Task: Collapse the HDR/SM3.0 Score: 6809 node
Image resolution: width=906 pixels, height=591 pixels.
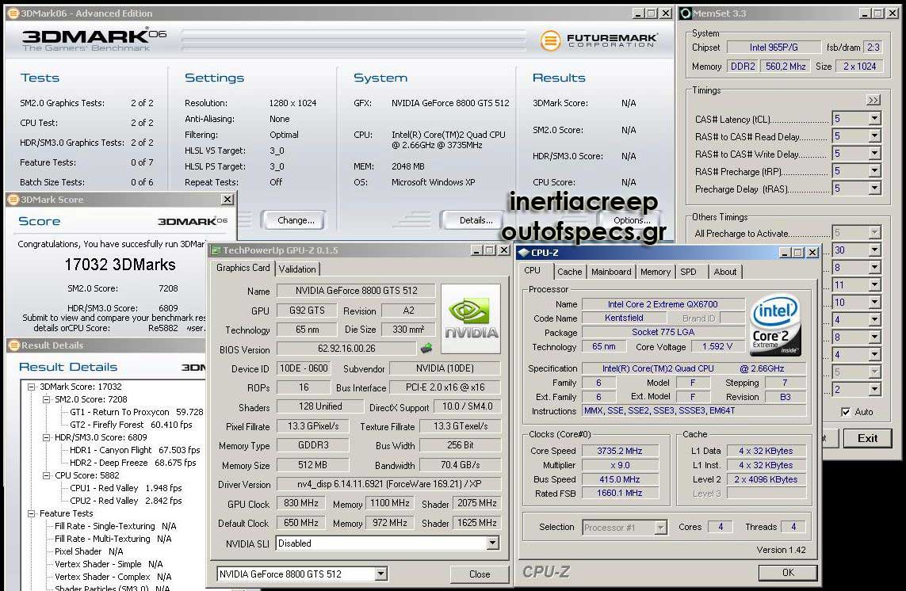Action: click(x=47, y=438)
